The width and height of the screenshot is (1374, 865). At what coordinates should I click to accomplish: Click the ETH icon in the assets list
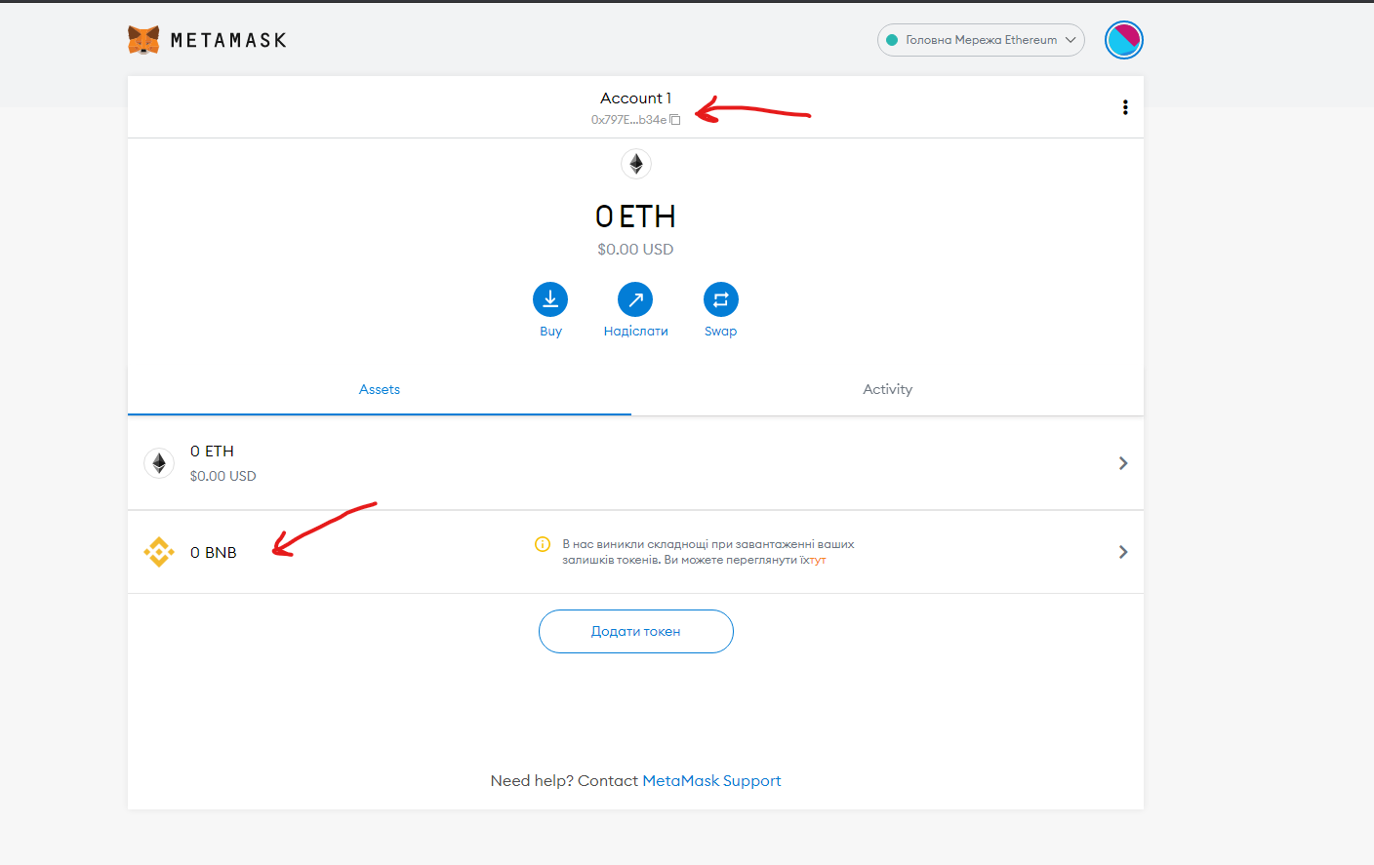159,463
